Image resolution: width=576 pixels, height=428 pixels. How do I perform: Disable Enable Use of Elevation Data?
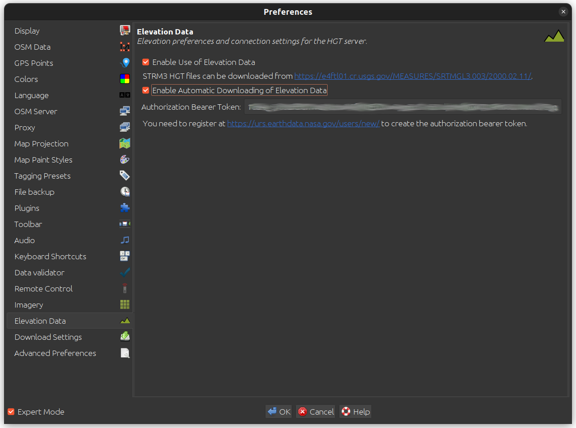pos(145,62)
